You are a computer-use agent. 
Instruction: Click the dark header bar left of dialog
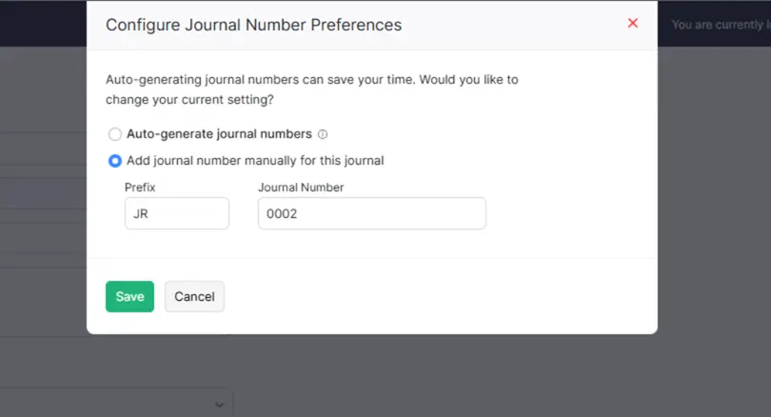(43, 23)
